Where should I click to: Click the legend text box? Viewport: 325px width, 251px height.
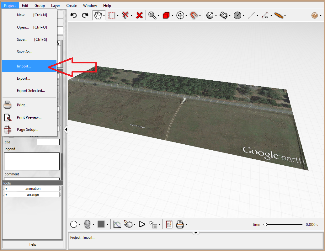click(x=32, y=162)
